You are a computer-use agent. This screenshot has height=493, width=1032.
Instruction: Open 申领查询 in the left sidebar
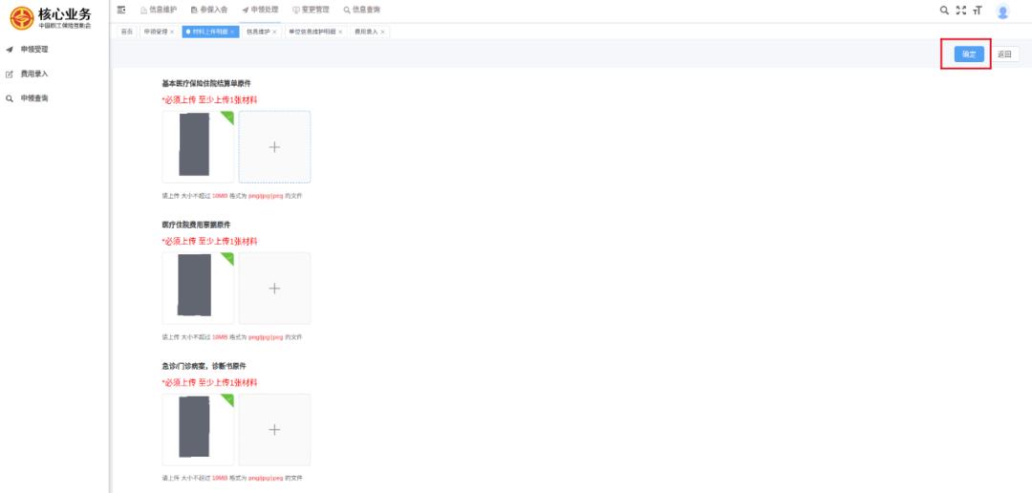tap(34, 97)
